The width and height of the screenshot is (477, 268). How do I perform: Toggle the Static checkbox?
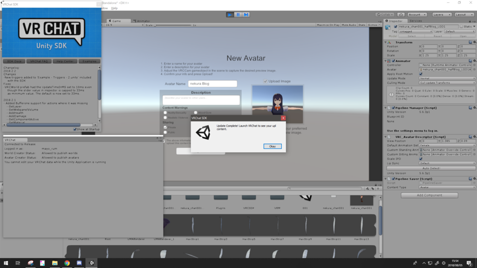pyautogui.click(x=462, y=27)
